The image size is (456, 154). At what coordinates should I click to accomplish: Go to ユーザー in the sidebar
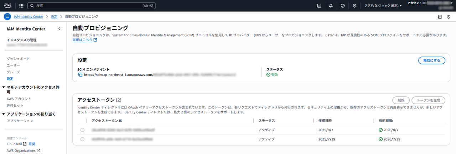pos(13,65)
